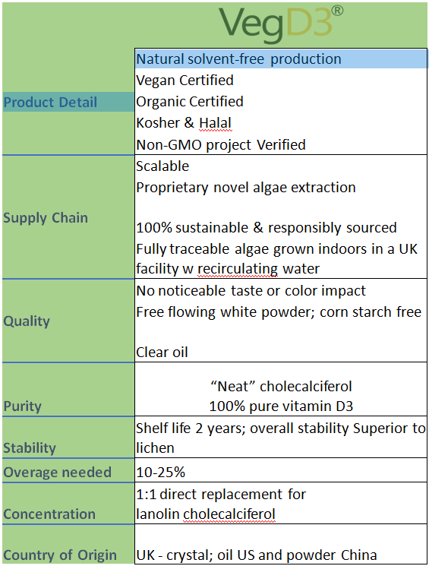
Task: Select the Kosher & Halal cell
Action: pyautogui.click(x=281, y=123)
